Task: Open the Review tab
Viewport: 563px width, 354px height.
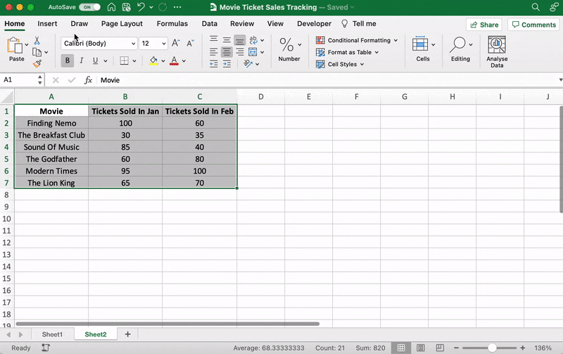Action: pos(242,24)
